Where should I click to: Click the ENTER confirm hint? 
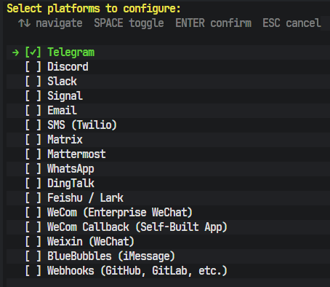[214, 23]
